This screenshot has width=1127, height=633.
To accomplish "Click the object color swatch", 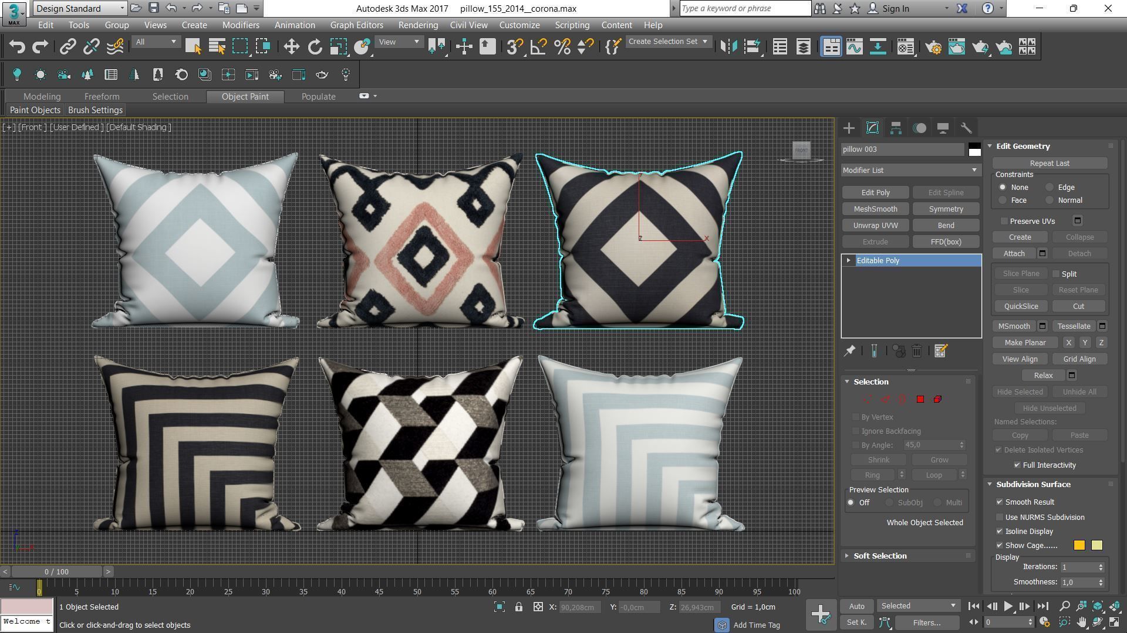I will 974,149.
